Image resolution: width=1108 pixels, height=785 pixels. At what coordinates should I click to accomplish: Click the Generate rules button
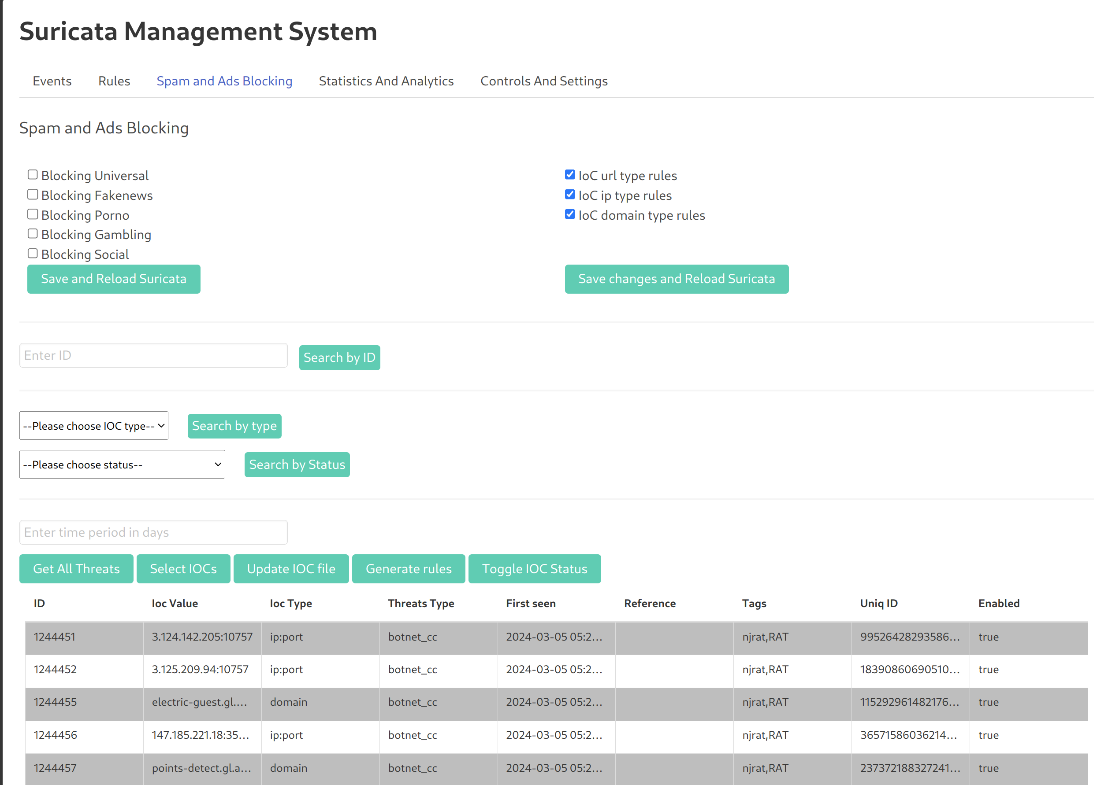[x=409, y=569]
